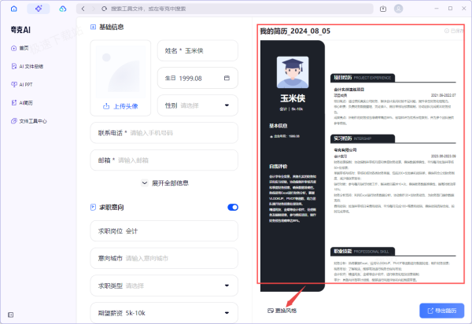Click the 邮箱 input field
The image size is (472, 324).
pyautogui.click(x=164, y=160)
